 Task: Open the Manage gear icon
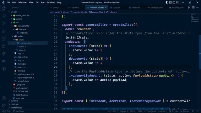[x=4, y=105]
